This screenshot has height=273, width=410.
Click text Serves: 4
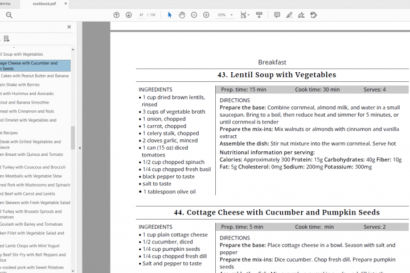(x=375, y=90)
